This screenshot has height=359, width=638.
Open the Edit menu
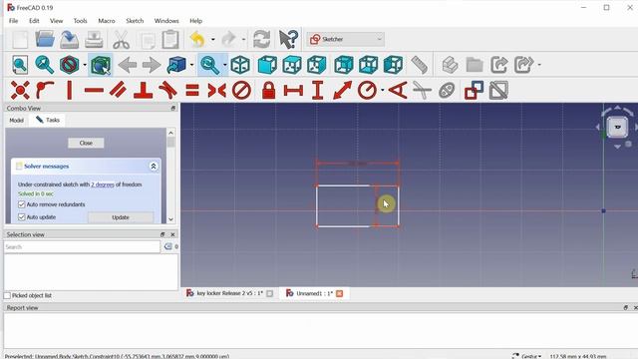click(34, 21)
